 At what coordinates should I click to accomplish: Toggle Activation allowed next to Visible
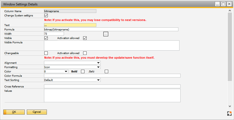pos(85,38)
